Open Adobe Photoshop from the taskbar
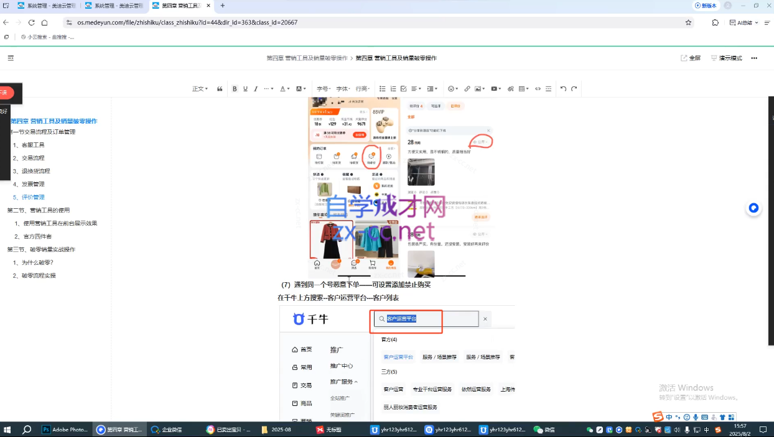 pyautogui.click(x=65, y=430)
